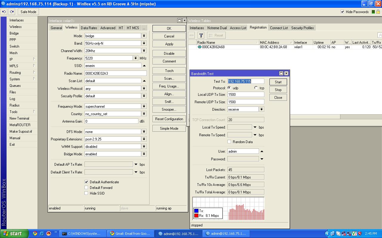This screenshot has height=238, width=382.
Task: Click the SSID input field
Action: 113,66
